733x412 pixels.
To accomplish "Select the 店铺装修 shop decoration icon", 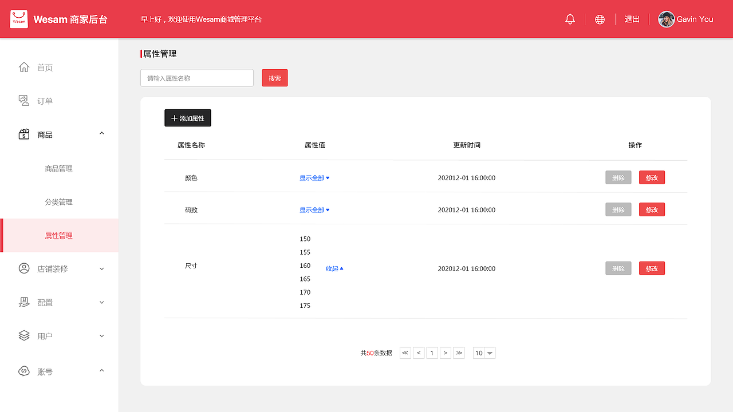I will [23, 268].
